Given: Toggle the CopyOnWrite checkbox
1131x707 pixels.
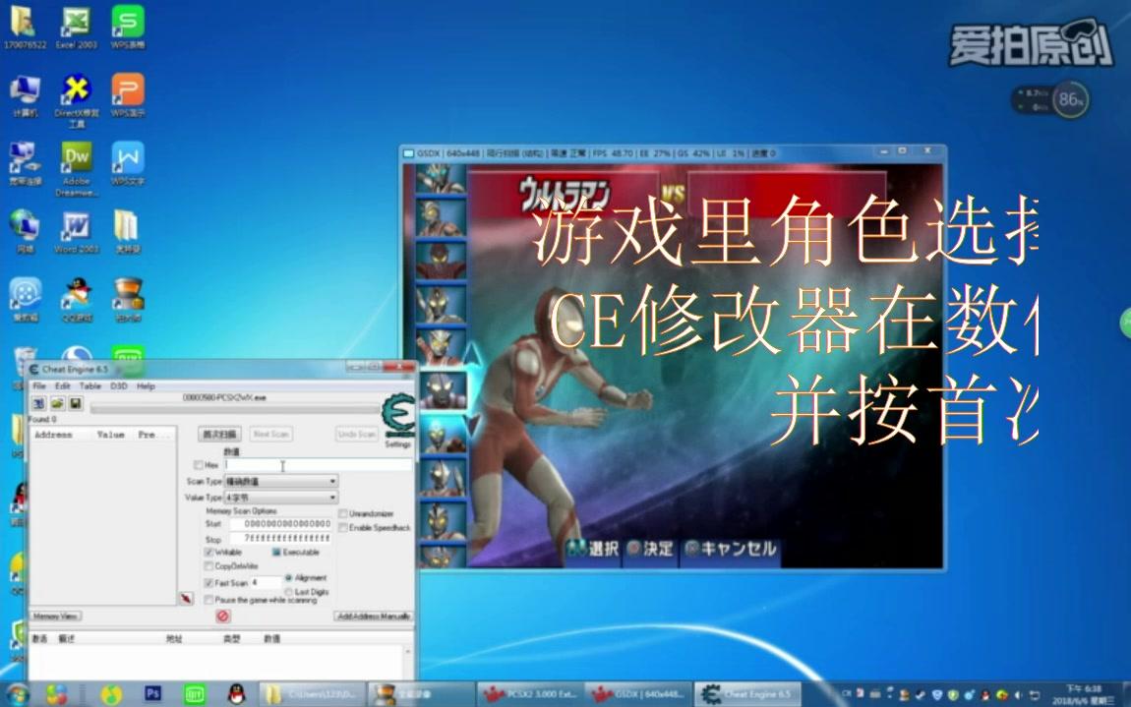Looking at the screenshot, I should (209, 566).
